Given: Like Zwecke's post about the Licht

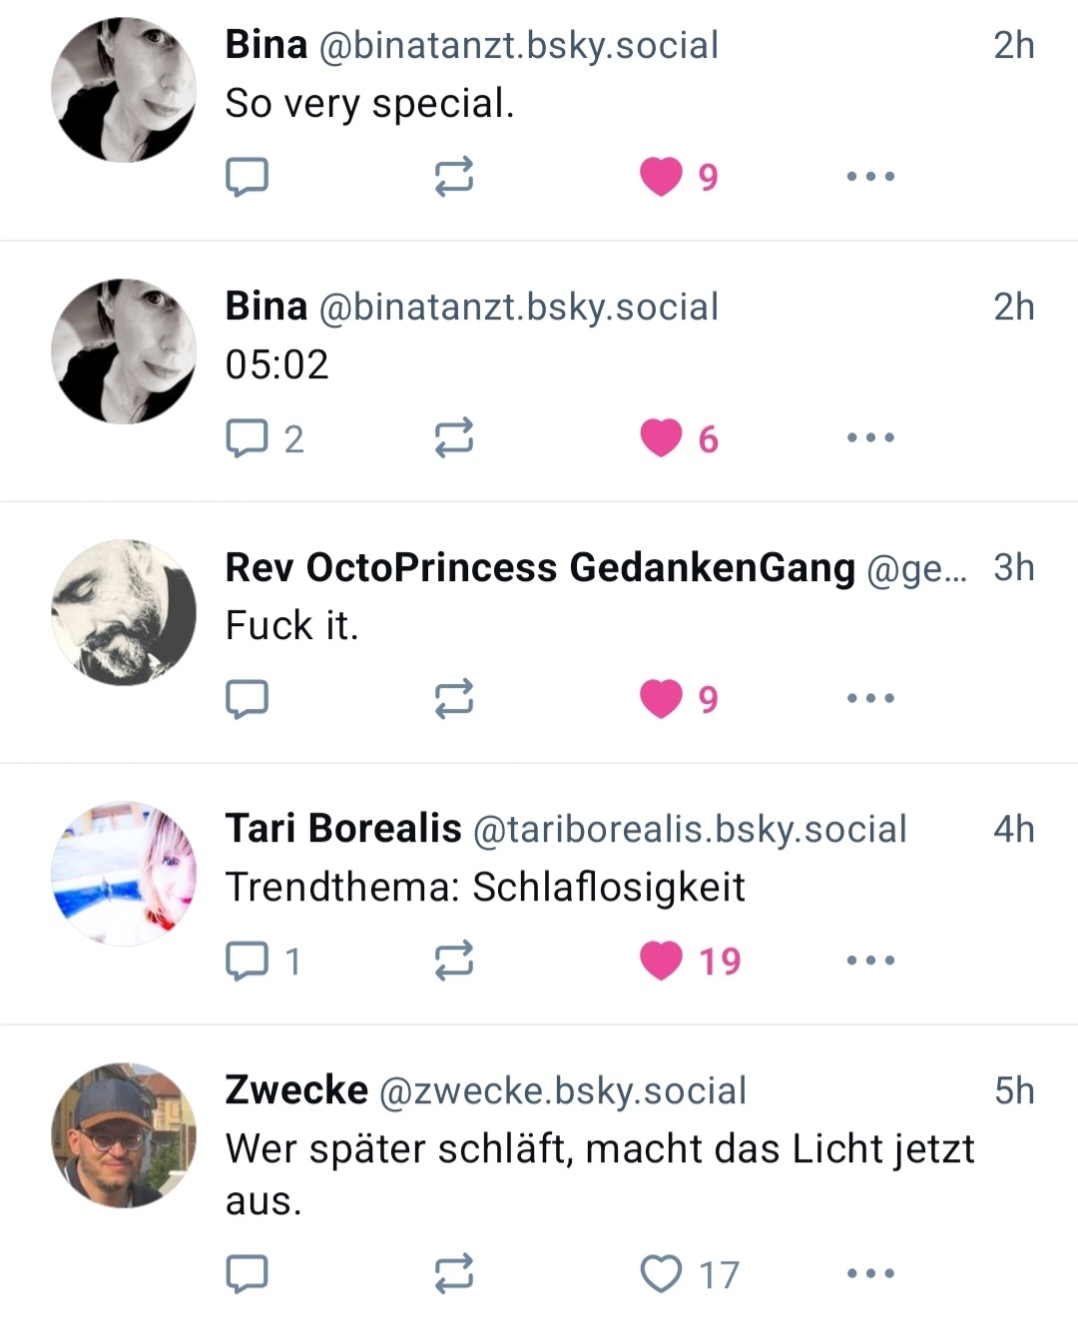Looking at the screenshot, I should click(x=661, y=1274).
